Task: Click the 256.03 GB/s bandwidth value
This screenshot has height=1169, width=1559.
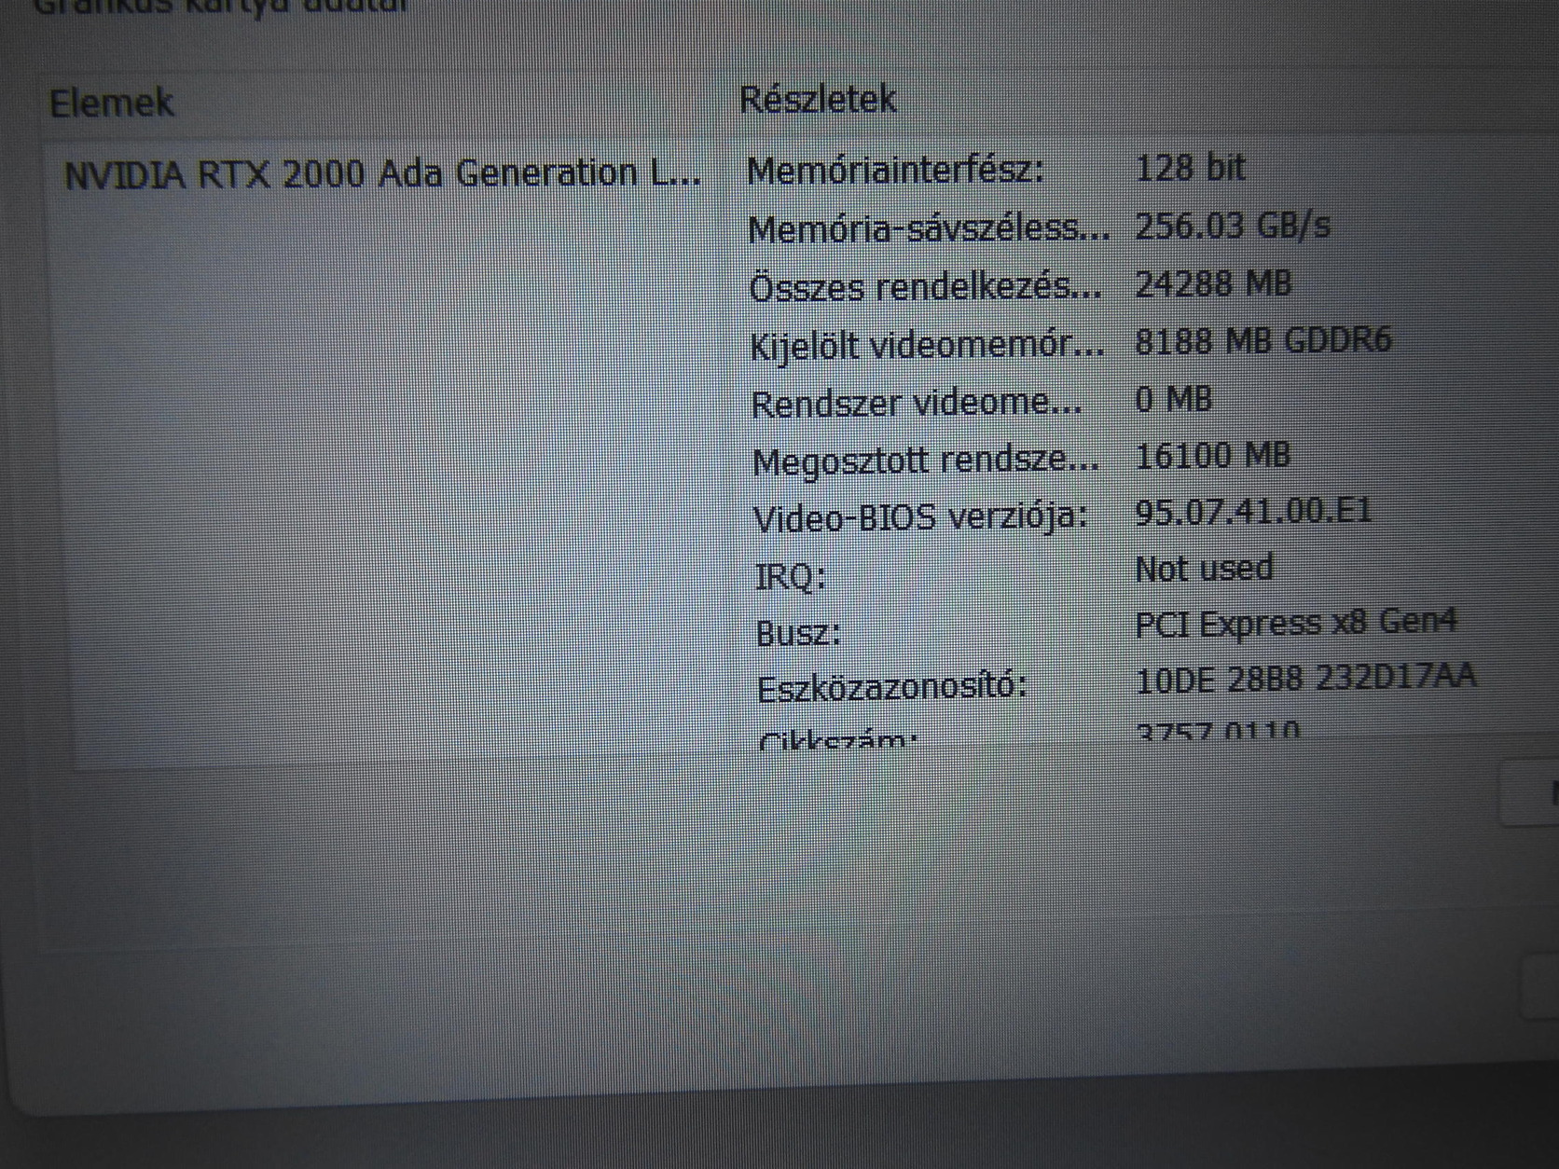Action: tap(1233, 226)
